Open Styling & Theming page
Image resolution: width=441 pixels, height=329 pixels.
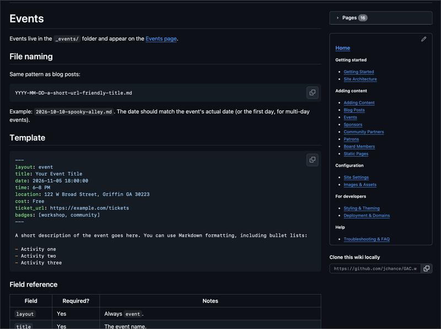pos(362,209)
